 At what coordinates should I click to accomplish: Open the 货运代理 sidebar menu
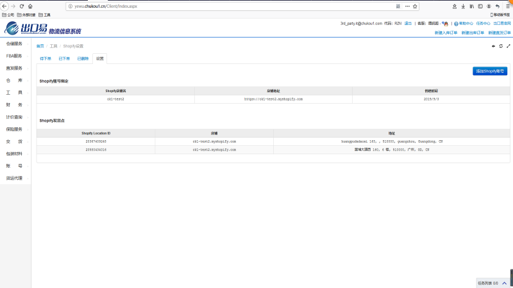tap(15, 179)
